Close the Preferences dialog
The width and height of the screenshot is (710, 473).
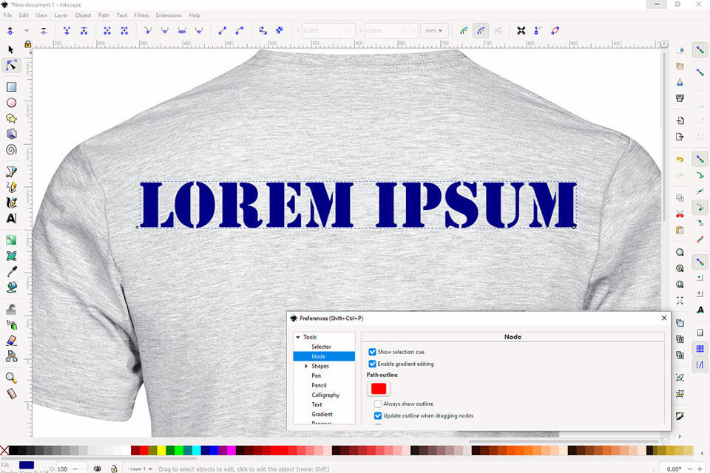664,319
